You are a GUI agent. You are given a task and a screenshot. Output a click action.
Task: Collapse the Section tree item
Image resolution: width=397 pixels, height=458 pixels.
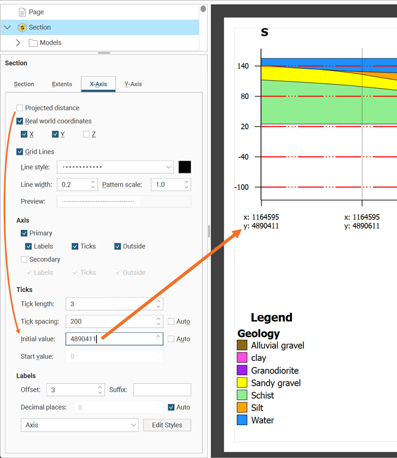pyautogui.click(x=7, y=28)
